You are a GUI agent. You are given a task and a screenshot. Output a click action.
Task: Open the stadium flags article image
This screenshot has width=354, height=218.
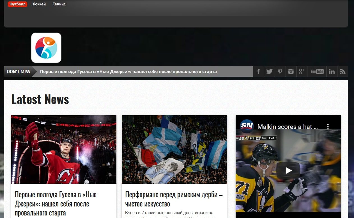(174, 149)
